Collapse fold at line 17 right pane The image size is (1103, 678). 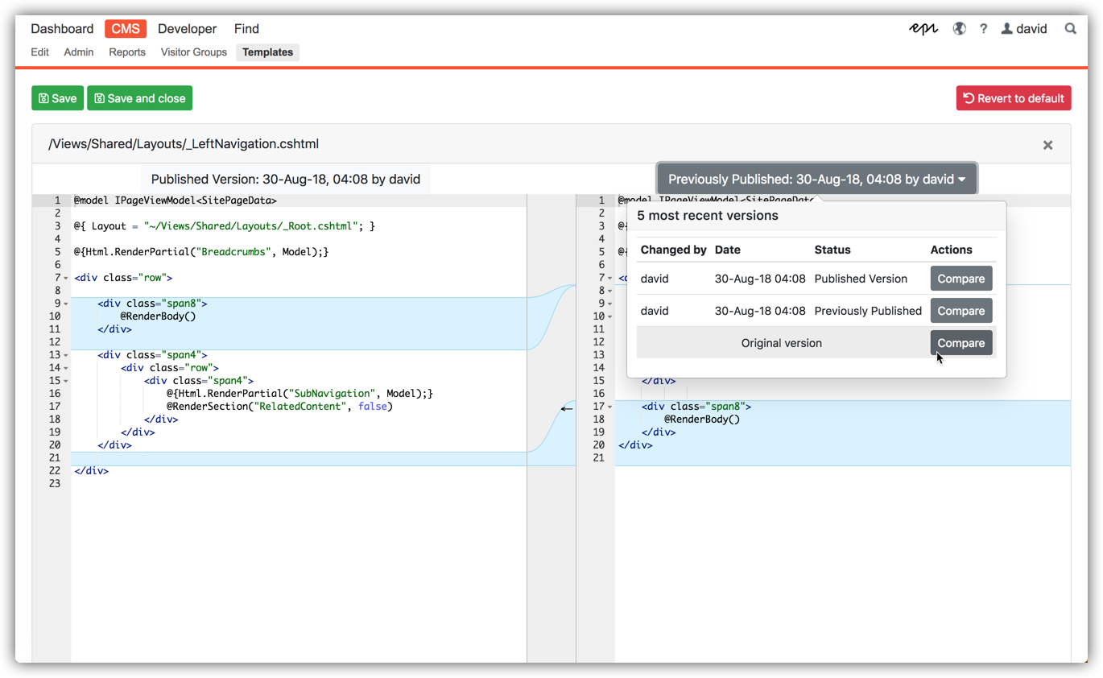(x=609, y=407)
